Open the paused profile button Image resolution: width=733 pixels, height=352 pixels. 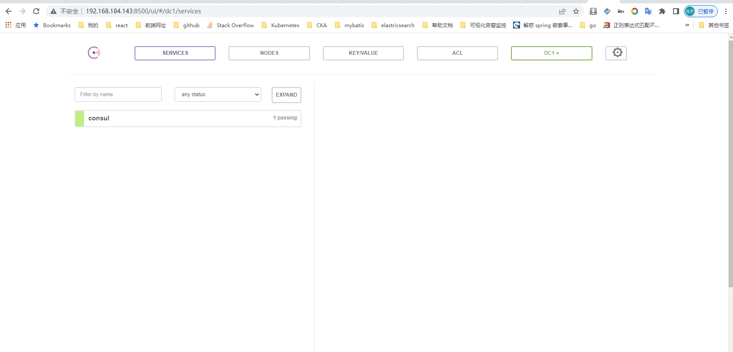pyautogui.click(x=701, y=11)
